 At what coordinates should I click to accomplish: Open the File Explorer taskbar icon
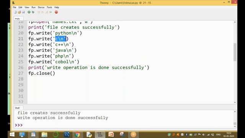[44, 135]
